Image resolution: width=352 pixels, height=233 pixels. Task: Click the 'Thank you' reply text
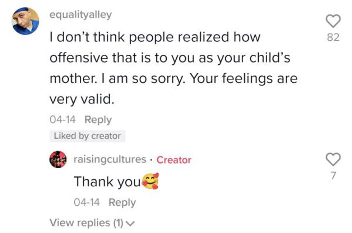(107, 182)
